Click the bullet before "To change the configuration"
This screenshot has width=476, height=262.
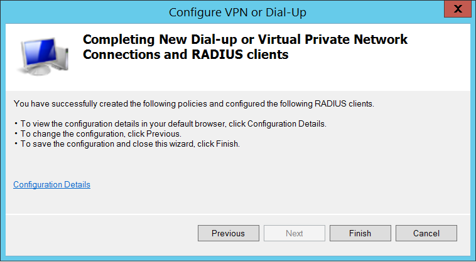click(x=15, y=134)
